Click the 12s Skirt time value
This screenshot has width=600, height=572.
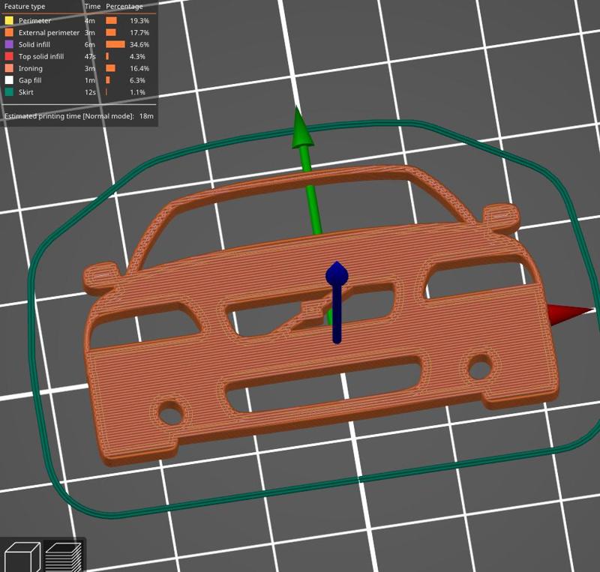coord(90,91)
